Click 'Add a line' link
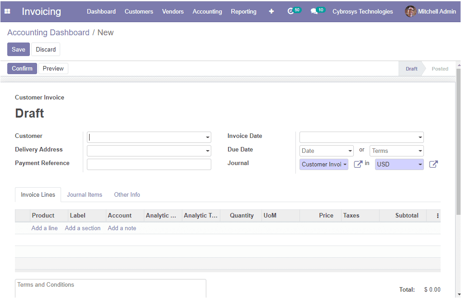This screenshot has width=461, height=298. coord(44,228)
